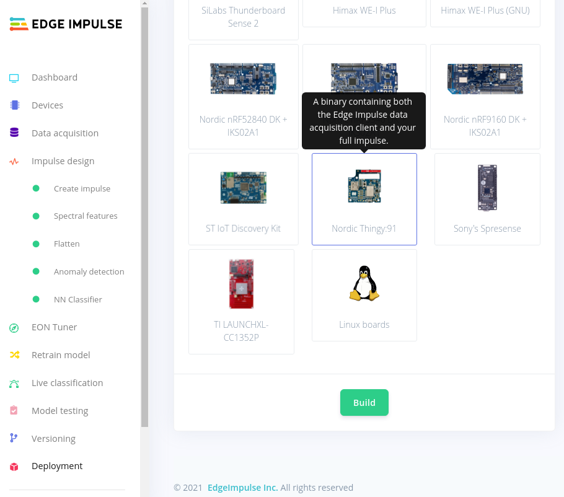Open the Dashboard menu item
This screenshot has height=497, width=564.
55,77
